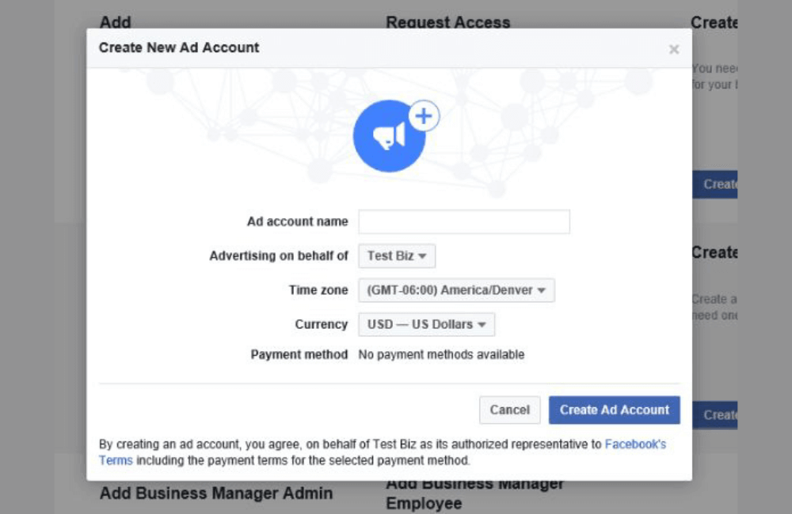
Task: Click inside the Ad account name field
Action: (x=463, y=221)
